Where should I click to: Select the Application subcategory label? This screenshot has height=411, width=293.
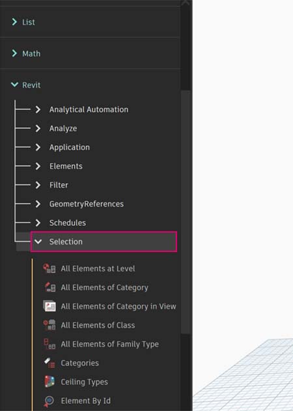pos(70,147)
